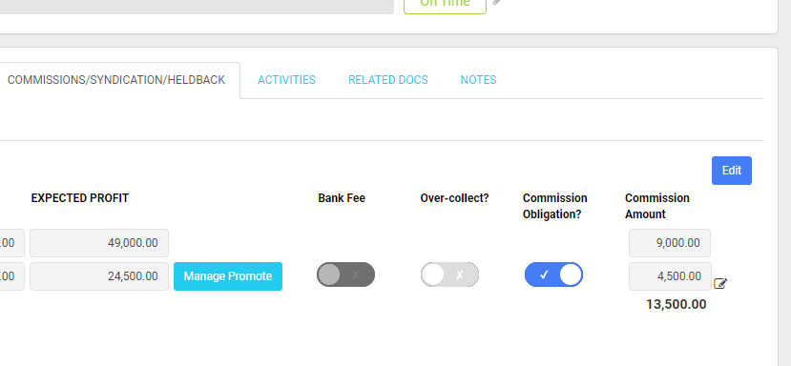This screenshot has height=366, width=791.
Task: Click the 13,500.00 commission total
Action: tap(676, 304)
